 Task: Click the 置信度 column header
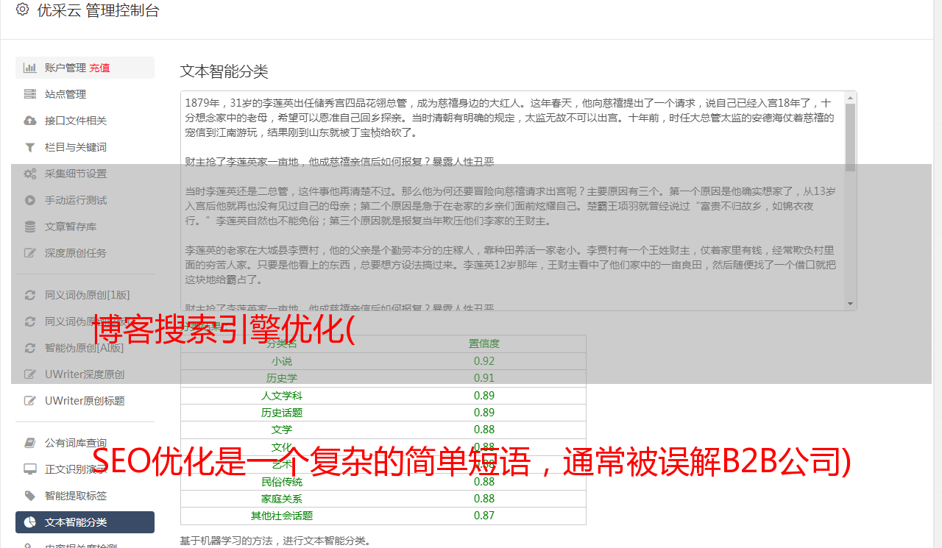(x=484, y=344)
